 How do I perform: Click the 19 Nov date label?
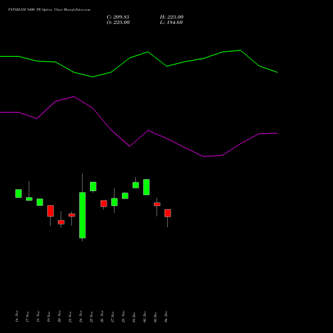(49, 316)
